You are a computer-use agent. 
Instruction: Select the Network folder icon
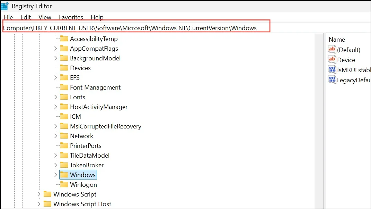coord(64,136)
